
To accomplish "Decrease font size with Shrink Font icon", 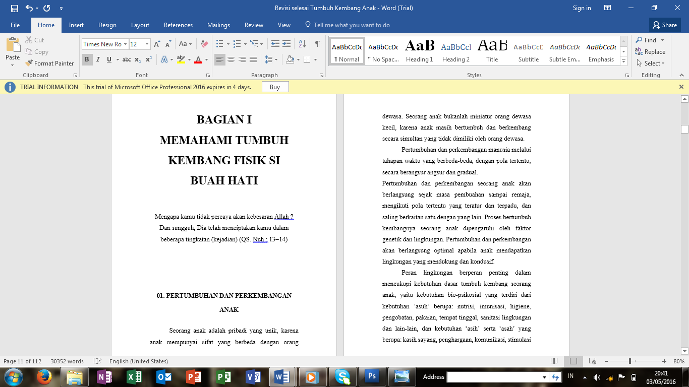I will point(168,44).
